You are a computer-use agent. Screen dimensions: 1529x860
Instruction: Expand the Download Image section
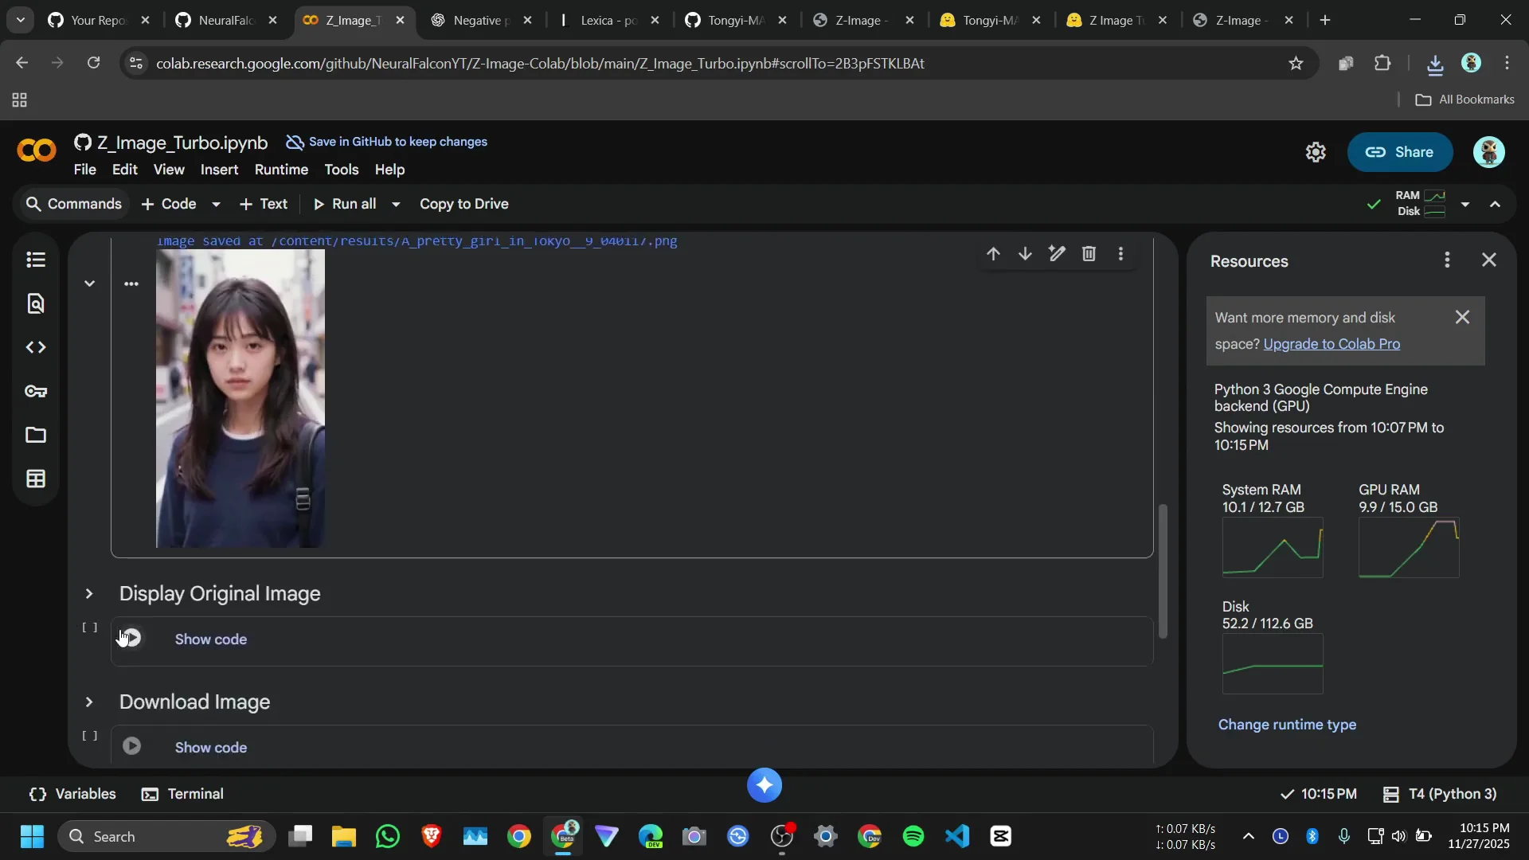tap(89, 702)
